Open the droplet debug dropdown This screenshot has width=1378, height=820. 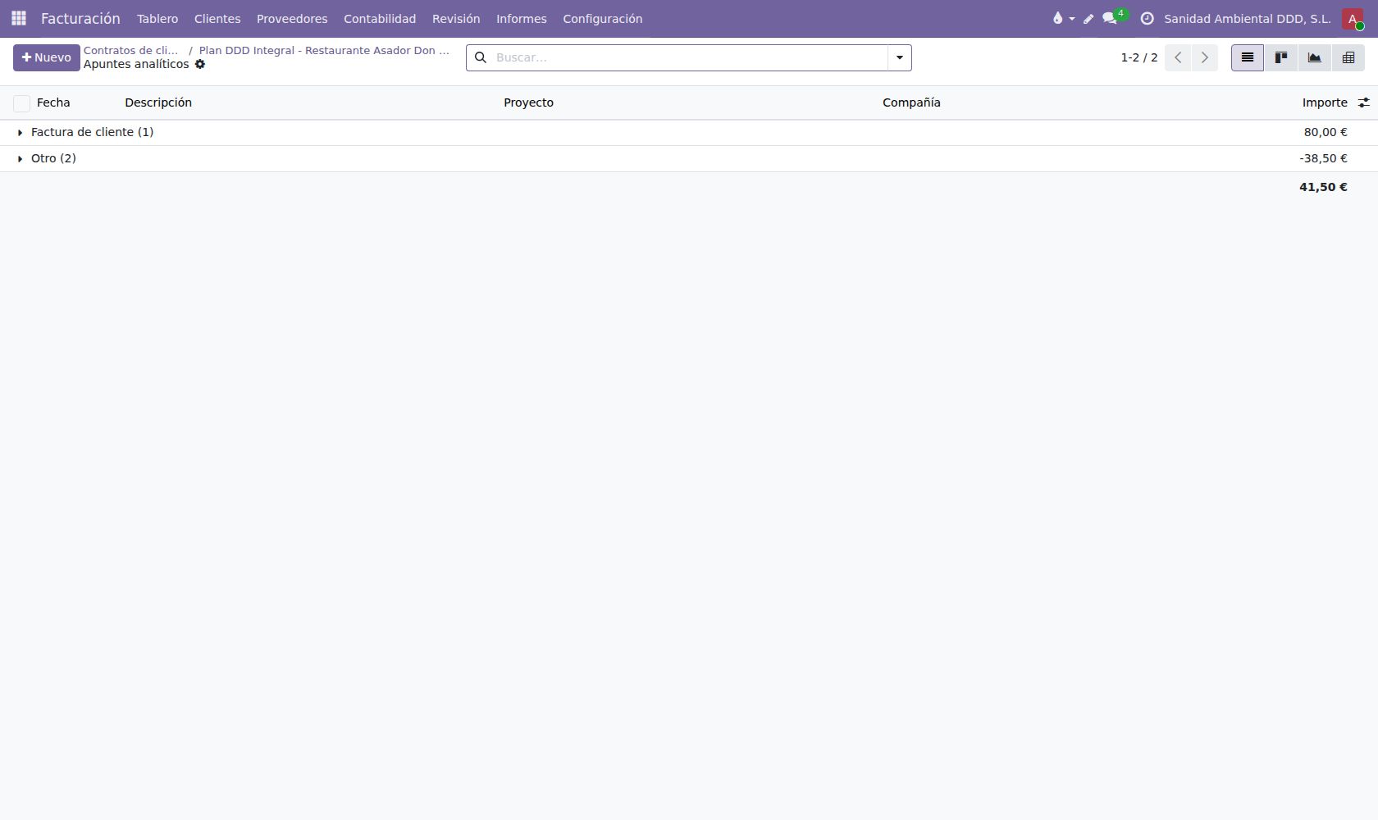pos(1063,18)
